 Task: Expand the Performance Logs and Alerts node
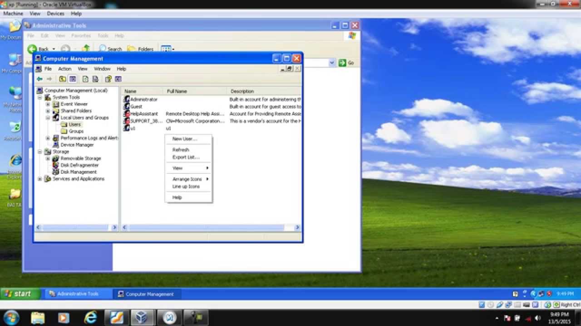point(48,138)
